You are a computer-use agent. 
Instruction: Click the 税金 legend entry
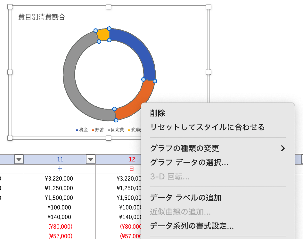point(83,130)
